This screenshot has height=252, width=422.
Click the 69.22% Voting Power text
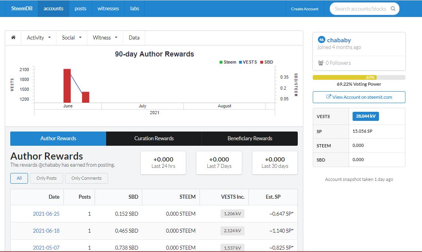pos(359,84)
